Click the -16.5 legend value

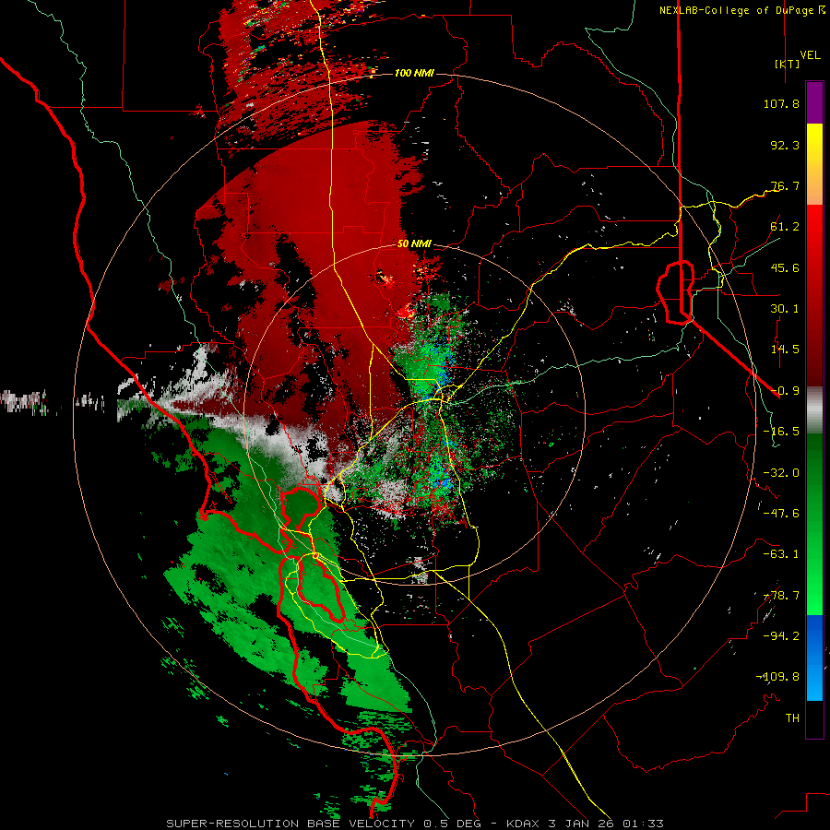tap(781, 432)
